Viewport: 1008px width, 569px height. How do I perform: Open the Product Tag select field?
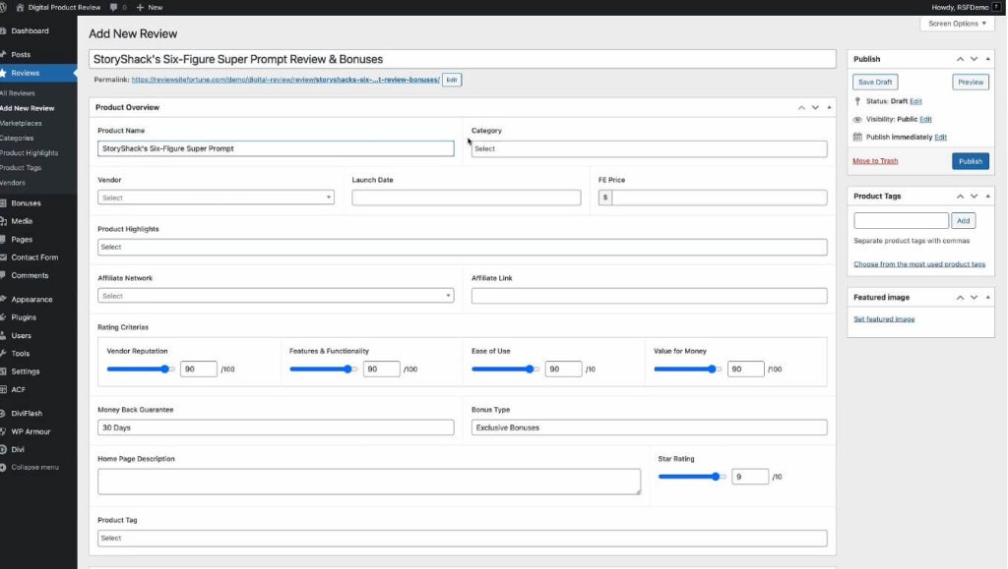pyautogui.click(x=463, y=539)
